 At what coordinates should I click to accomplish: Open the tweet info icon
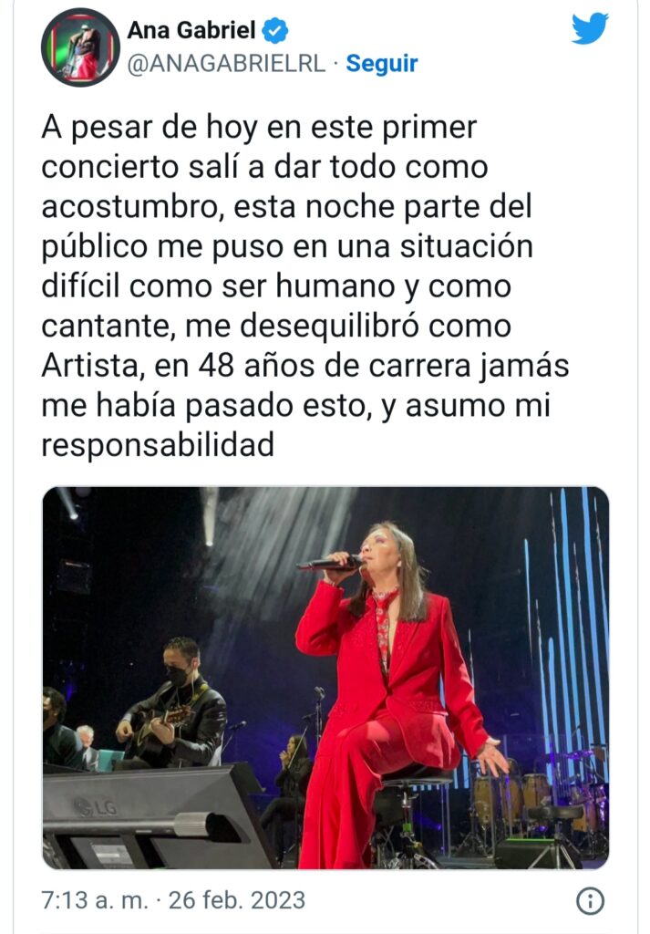[591, 900]
